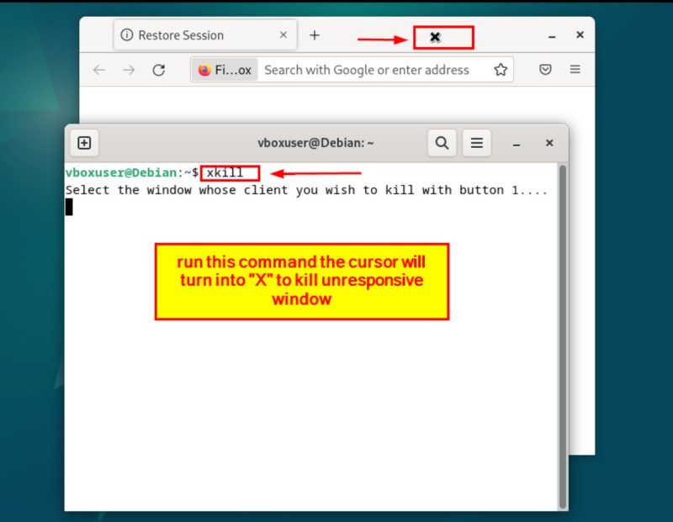Click the terminal prompt next to xkill
This screenshot has height=522, width=673.
click(130, 172)
